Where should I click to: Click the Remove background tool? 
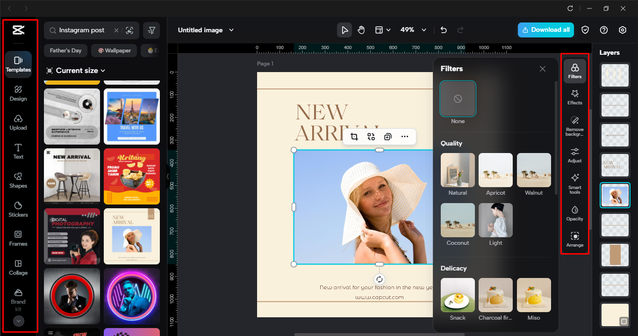(x=574, y=126)
